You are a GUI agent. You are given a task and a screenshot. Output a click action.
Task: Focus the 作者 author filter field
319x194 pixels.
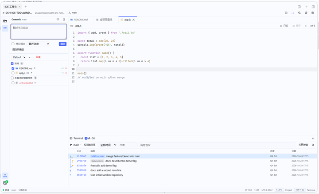pyautogui.click(x=128, y=145)
